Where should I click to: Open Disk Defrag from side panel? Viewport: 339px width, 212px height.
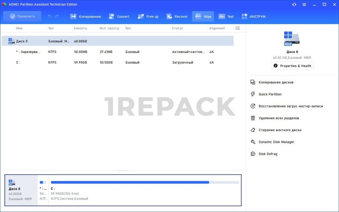point(268,154)
